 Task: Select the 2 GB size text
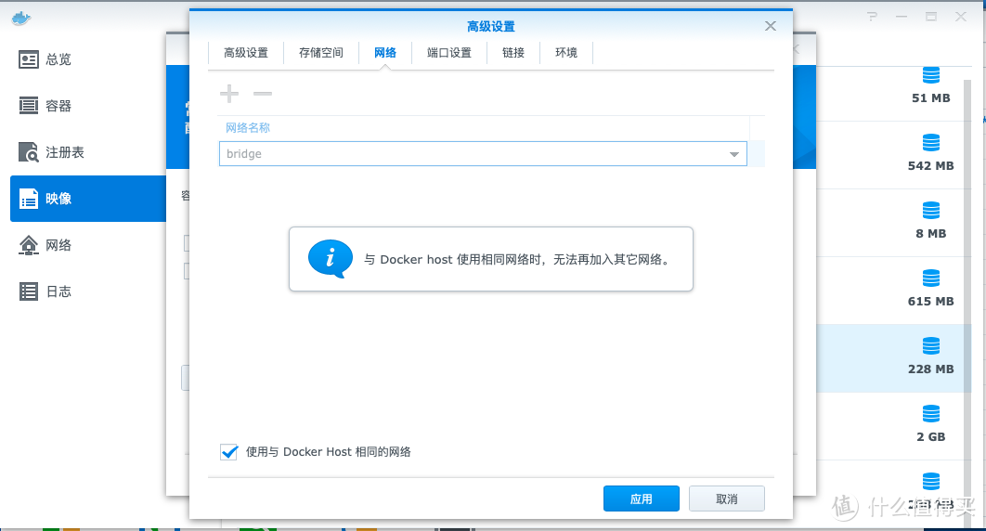pyautogui.click(x=931, y=437)
